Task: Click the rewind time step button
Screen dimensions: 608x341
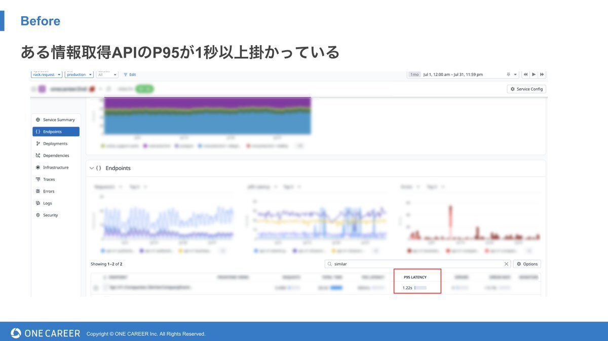Action: tap(525, 74)
